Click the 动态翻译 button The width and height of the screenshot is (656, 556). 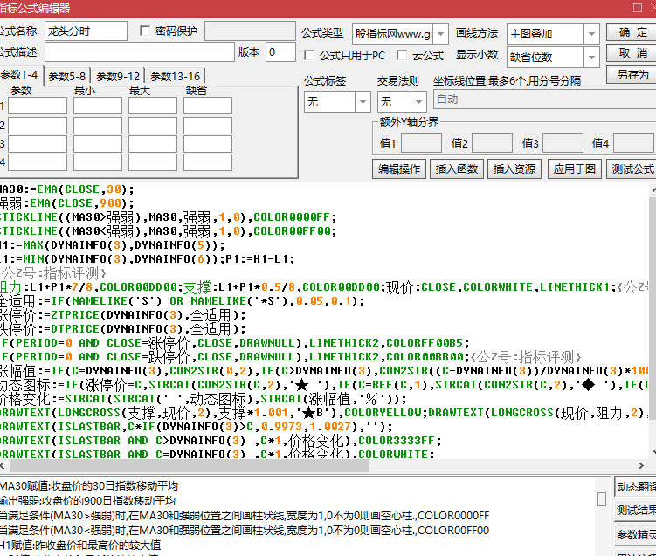click(x=636, y=487)
